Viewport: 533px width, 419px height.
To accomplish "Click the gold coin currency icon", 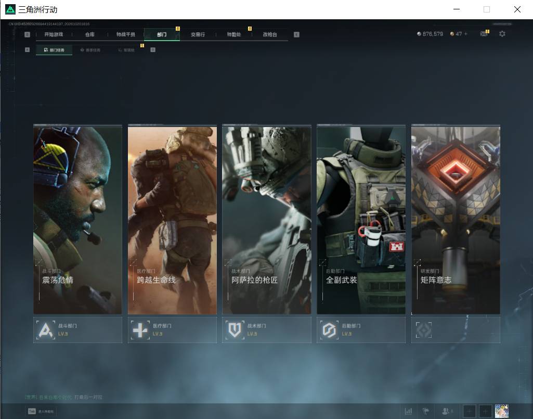I will point(452,34).
